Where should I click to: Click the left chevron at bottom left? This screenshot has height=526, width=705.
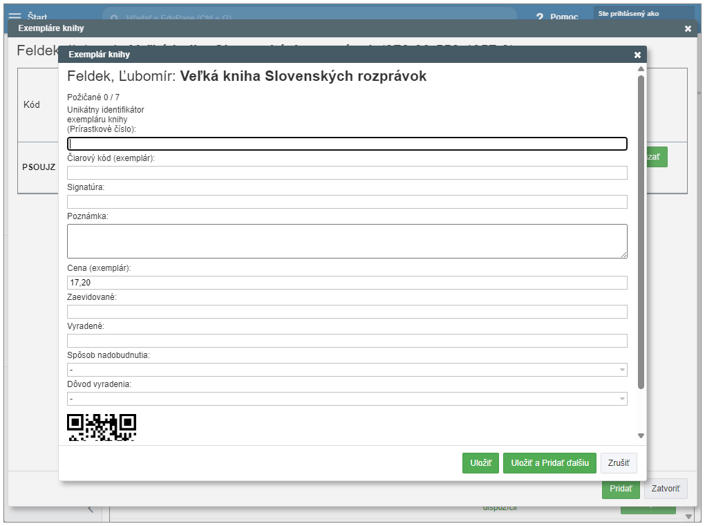click(x=91, y=509)
